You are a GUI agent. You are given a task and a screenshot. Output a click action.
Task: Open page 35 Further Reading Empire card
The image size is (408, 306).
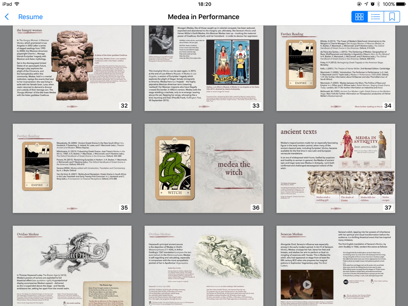[72, 168]
